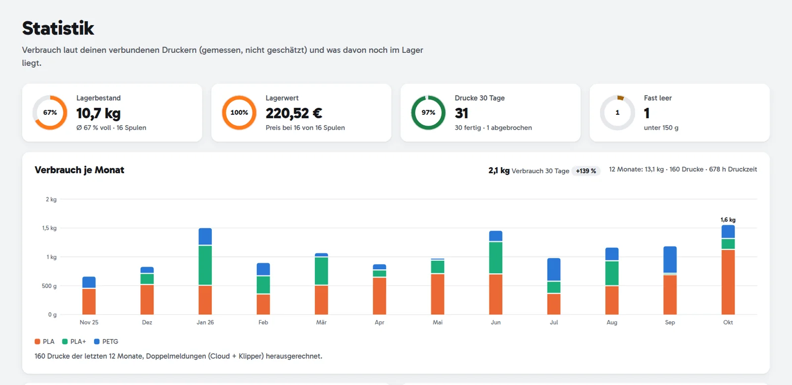
Task: Click the Dez bar's green PLA+ segment
Action: (x=147, y=279)
